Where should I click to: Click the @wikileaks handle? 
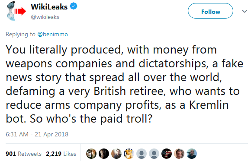click(x=45, y=17)
